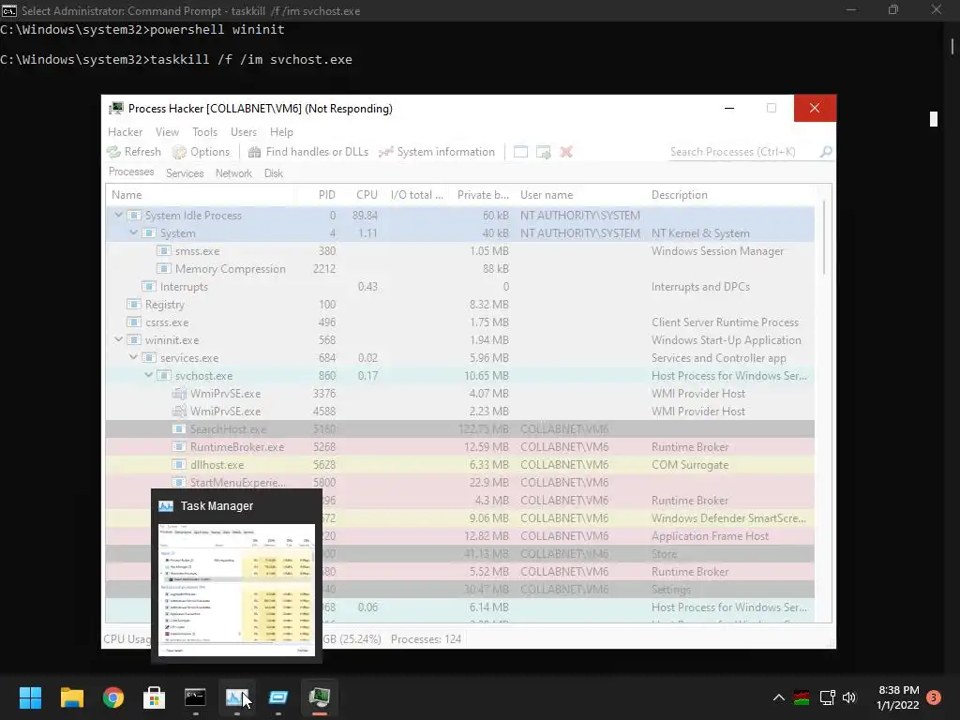Click the Task Manager preview thumbnail
Screen dimensions: 960x720
[x=237, y=590]
